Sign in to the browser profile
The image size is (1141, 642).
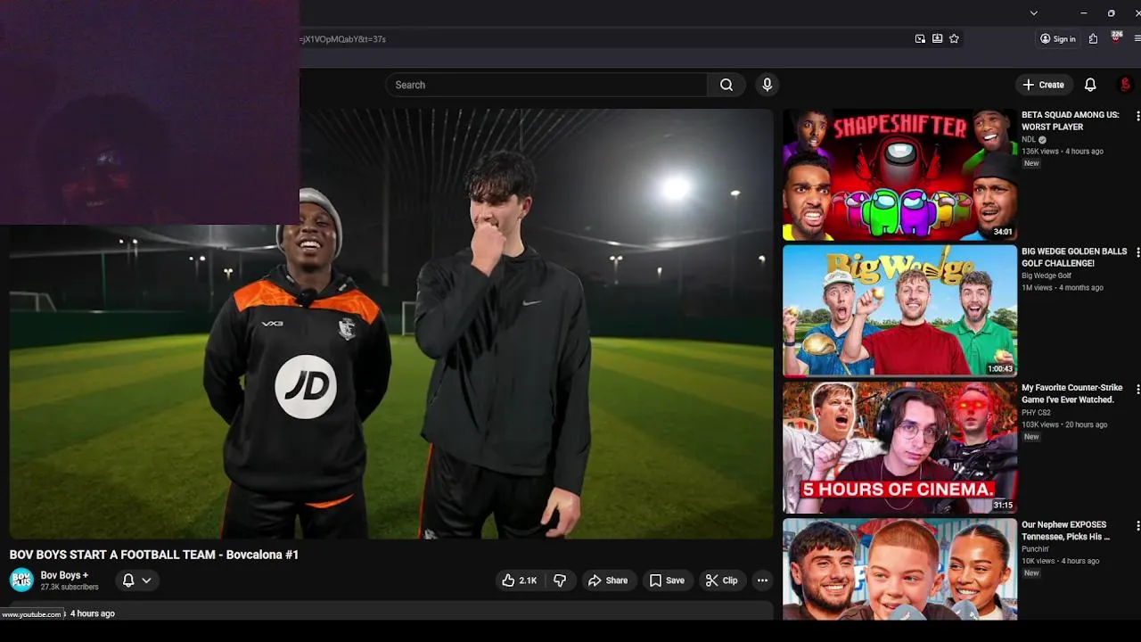(1057, 38)
